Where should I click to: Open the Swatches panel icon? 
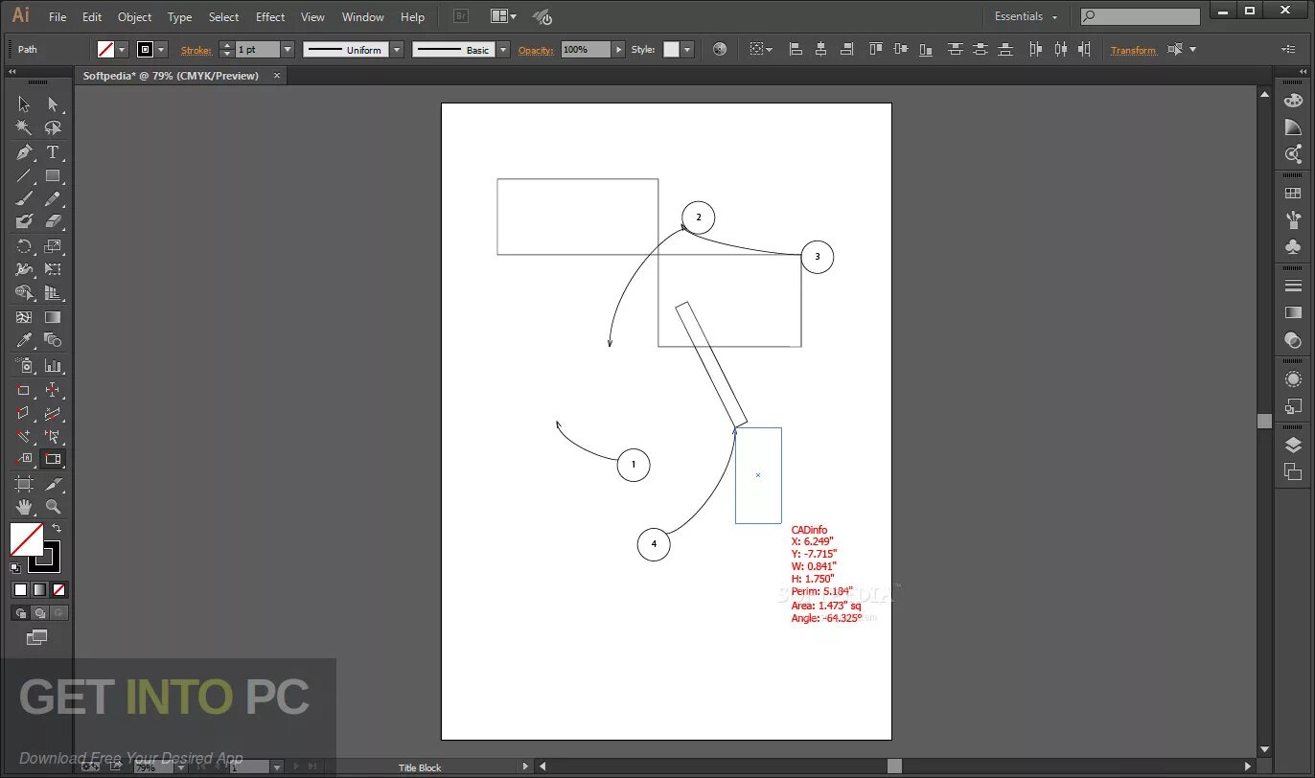click(x=1293, y=194)
